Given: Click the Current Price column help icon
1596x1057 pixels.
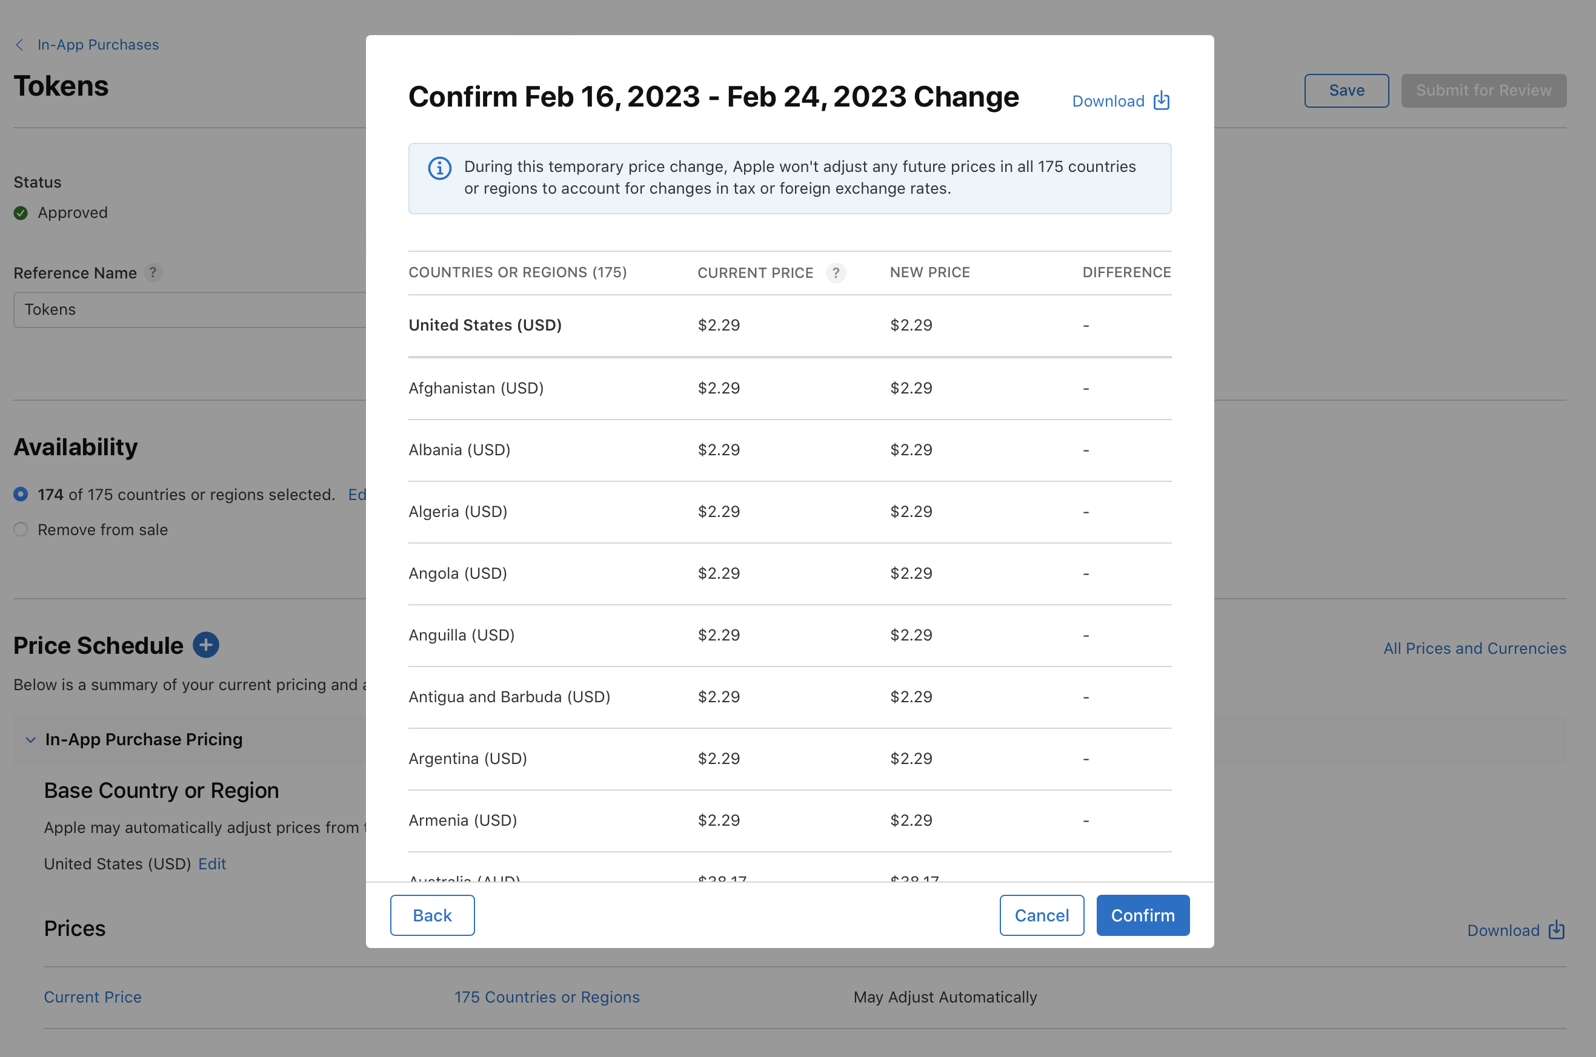Looking at the screenshot, I should (x=836, y=273).
